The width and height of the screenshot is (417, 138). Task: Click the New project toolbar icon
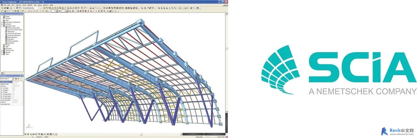point(2,8)
